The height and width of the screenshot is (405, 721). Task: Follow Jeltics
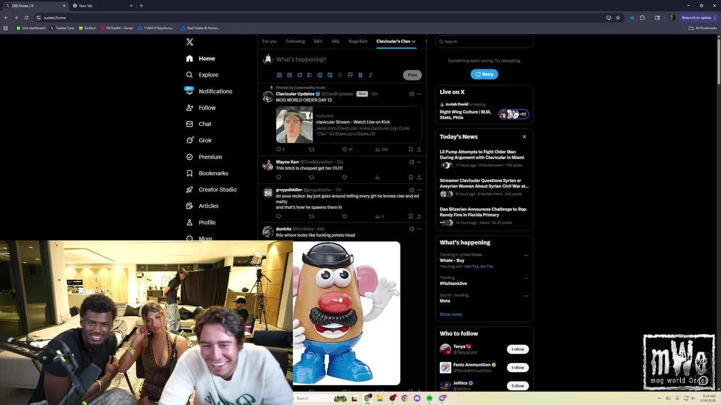point(518,386)
